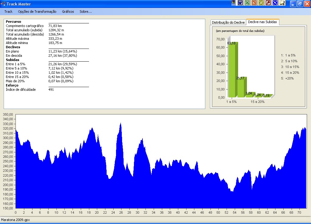This screenshot has height=224, width=311.
Task: Click the Altitude máxima value 333,23 m
Action: point(55,39)
